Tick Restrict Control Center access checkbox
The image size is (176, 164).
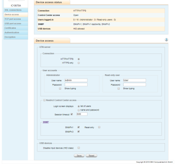(44, 100)
